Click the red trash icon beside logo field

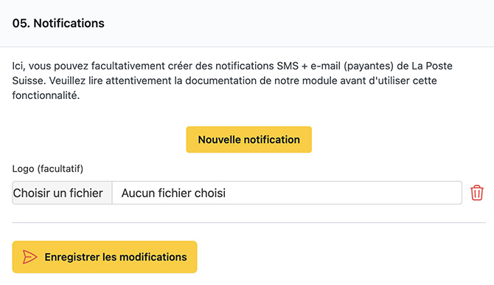(476, 193)
